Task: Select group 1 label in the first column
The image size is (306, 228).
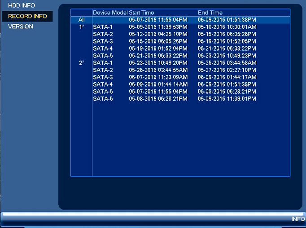Action: click(82, 27)
